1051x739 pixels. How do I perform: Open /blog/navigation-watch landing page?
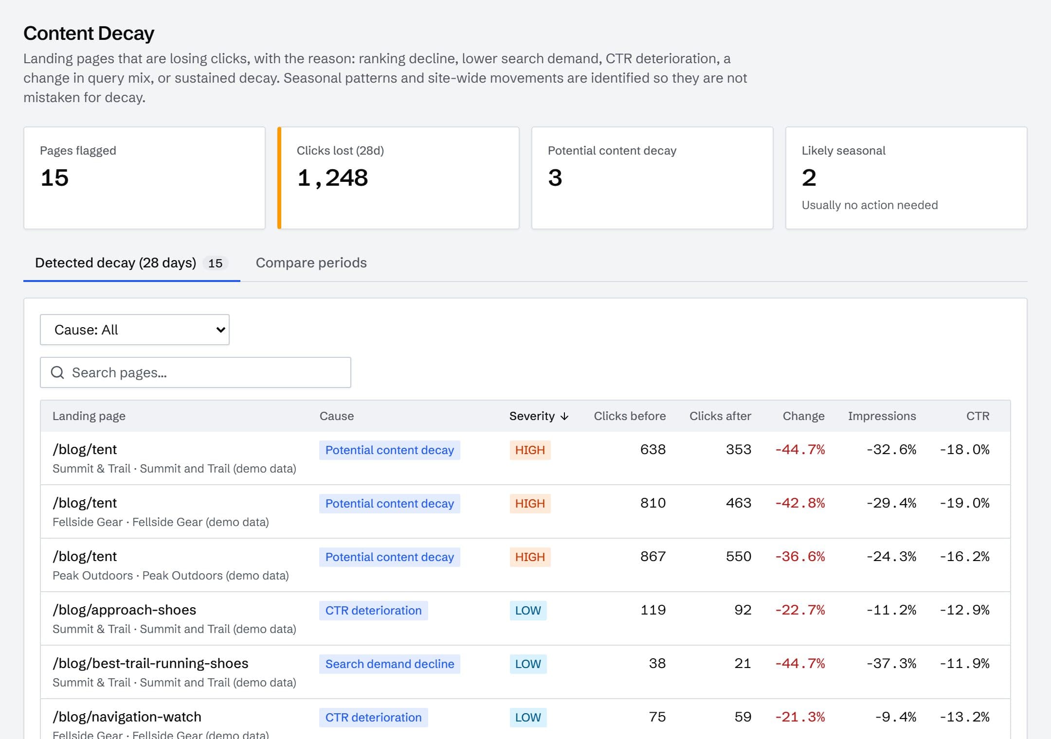click(127, 717)
